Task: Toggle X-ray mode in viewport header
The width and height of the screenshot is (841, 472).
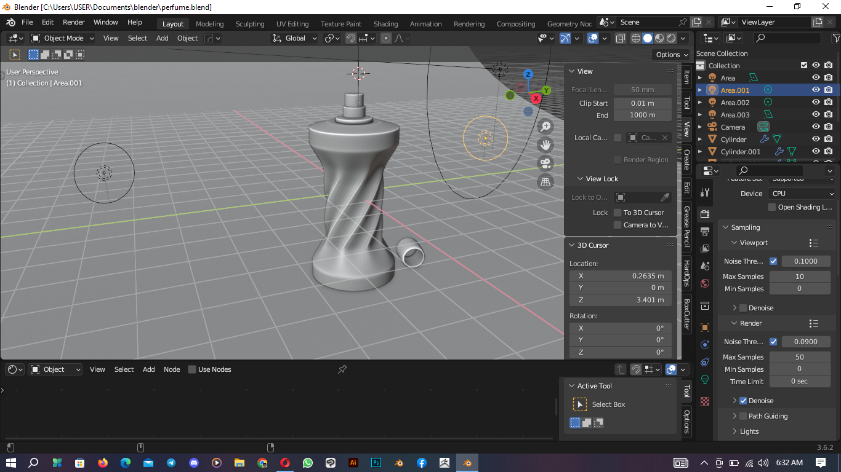Action: pos(621,38)
